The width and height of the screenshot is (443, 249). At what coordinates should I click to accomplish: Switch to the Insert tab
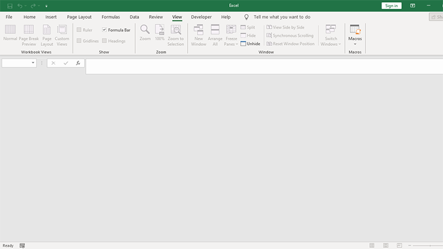coord(51,17)
